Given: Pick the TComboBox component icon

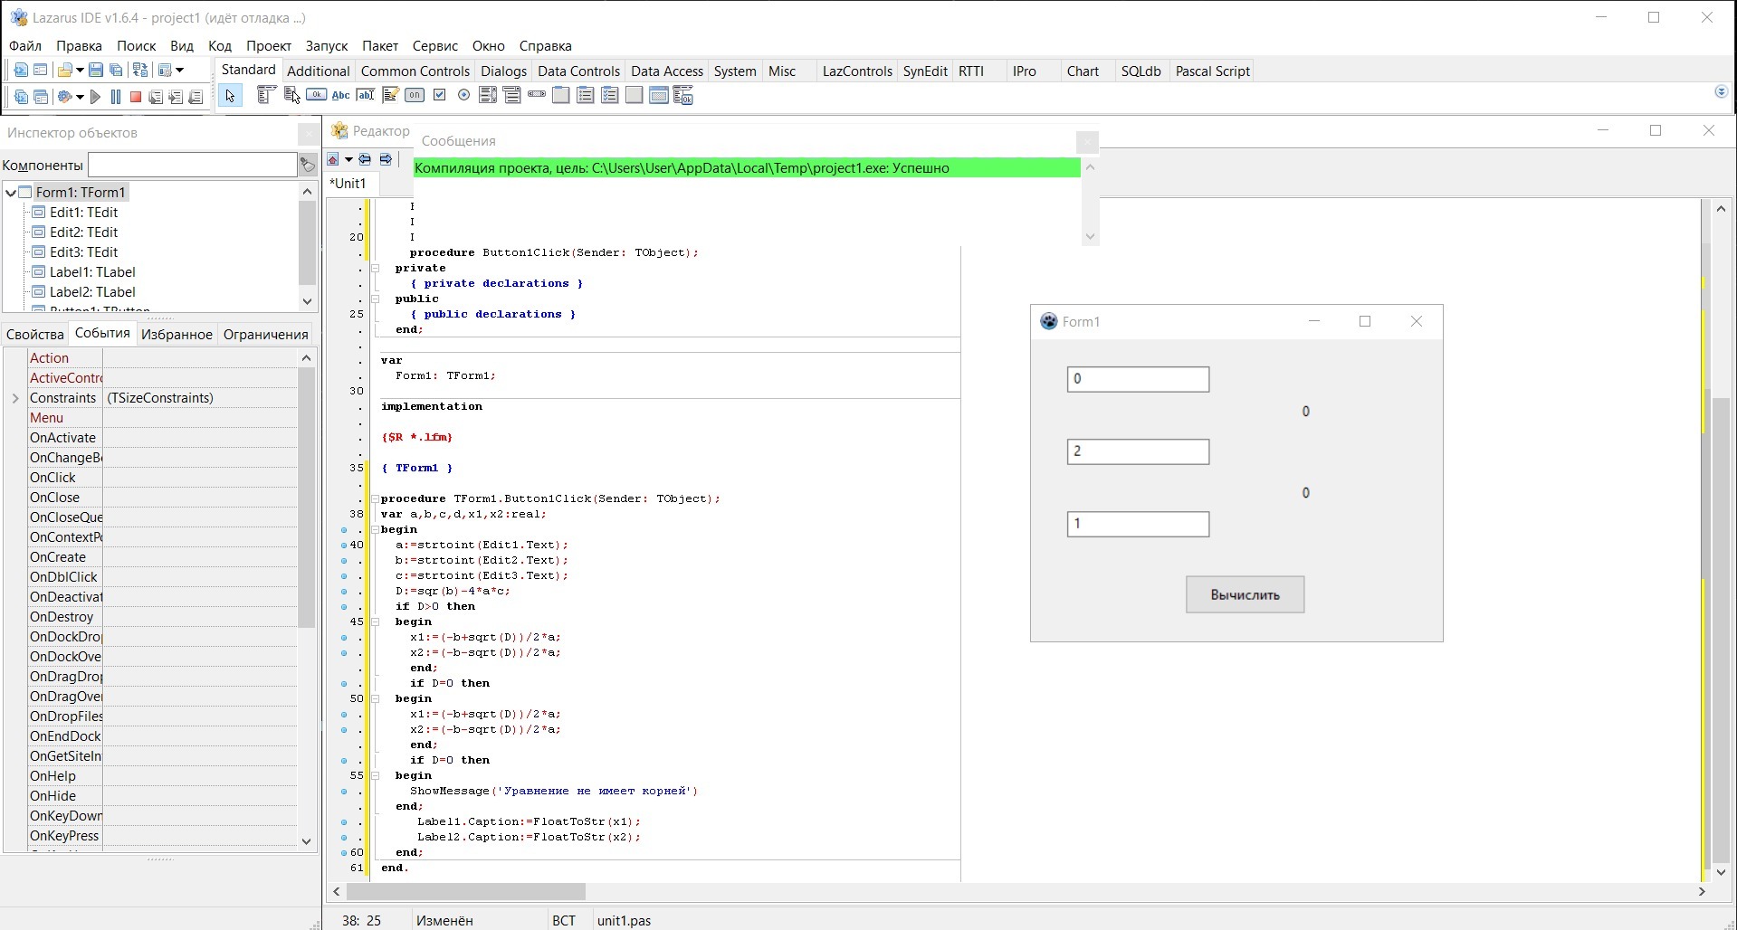Looking at the screenshot, I should point(512,95).
